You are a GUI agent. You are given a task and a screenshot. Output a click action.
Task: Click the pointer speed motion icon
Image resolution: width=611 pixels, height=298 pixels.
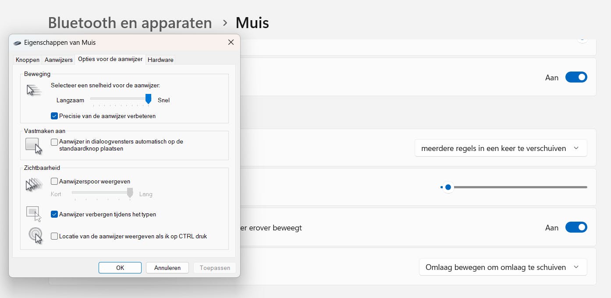coord(33,90)
